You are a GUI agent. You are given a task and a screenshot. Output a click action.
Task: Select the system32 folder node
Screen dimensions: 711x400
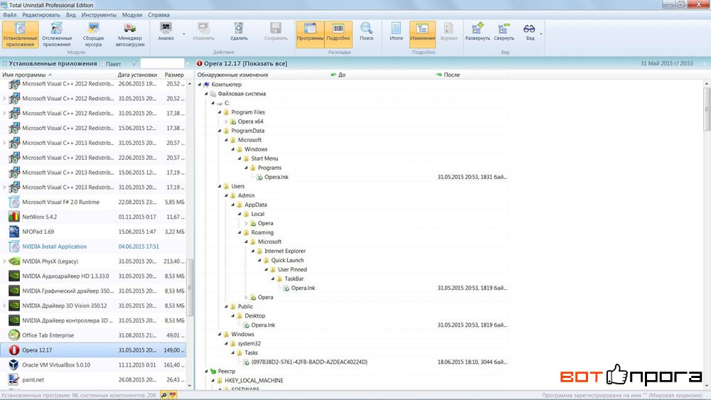[250, 343]
